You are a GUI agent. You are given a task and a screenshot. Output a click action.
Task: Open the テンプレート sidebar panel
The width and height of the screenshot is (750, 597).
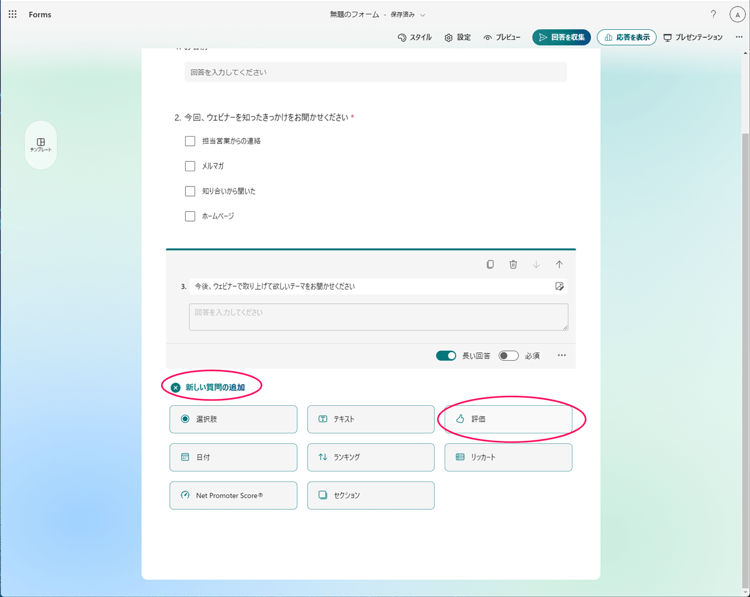click(x=40, y=145)
